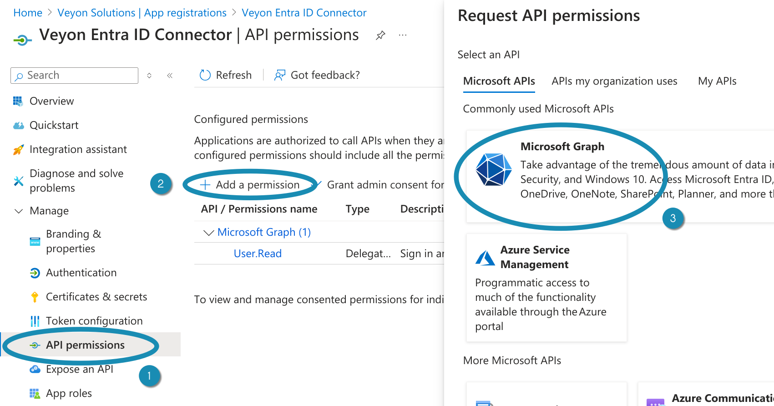
Task: Collapse the Manage section in sidebar
Action: (x=19, y=211)
